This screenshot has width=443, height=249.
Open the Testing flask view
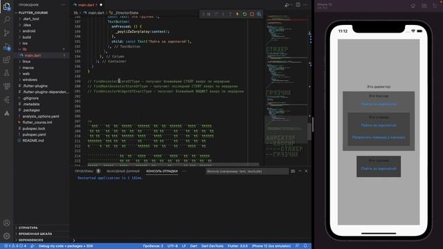tap(6, 73)
